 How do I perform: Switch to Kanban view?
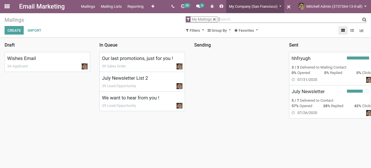point(343,30)
